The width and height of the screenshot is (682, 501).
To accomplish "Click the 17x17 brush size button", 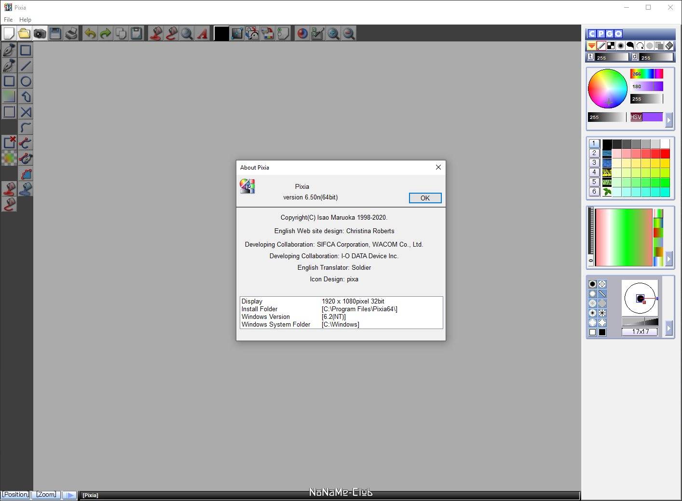I will (640, 331).
